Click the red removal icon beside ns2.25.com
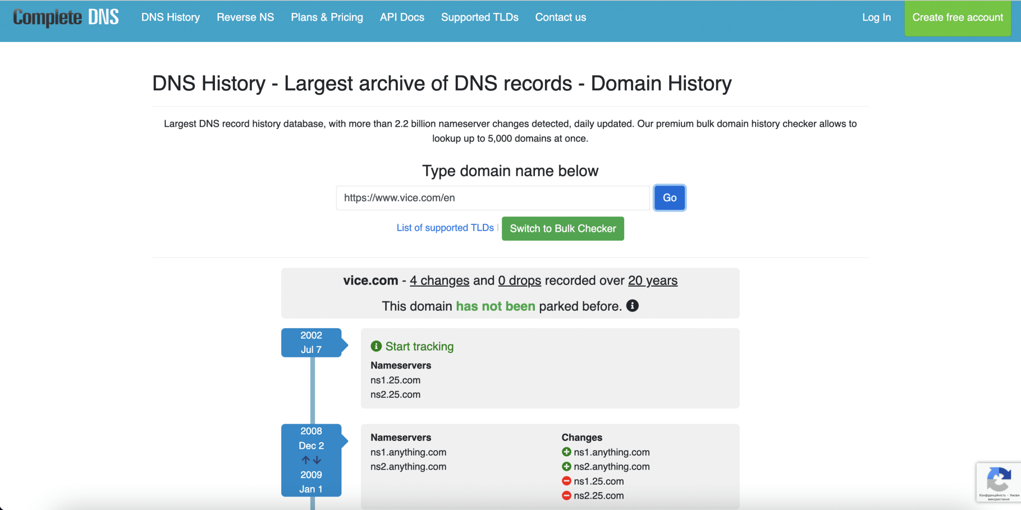Screen dimensions: 1021x510 566,495
